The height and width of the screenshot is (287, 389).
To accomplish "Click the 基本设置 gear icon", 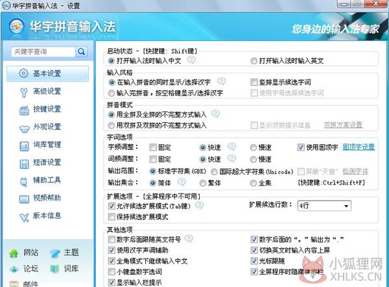I will (x=23, y=73).
